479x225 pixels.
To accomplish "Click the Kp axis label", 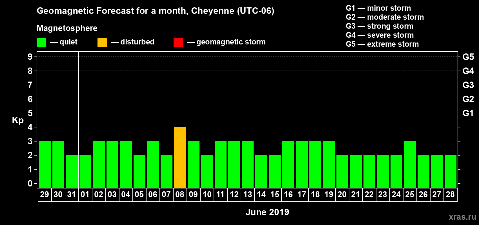I will click(x=18, y=120).
